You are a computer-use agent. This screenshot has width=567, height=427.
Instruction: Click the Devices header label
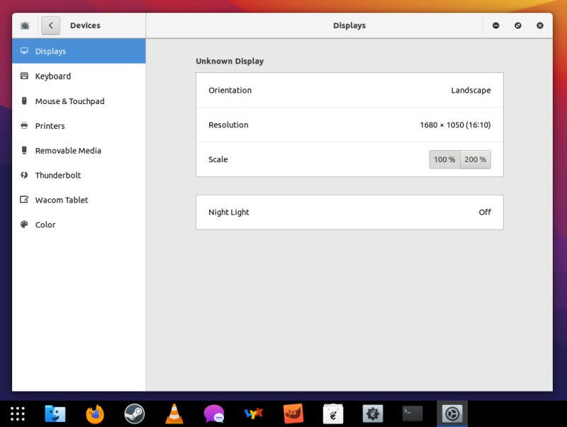point(85,25)
